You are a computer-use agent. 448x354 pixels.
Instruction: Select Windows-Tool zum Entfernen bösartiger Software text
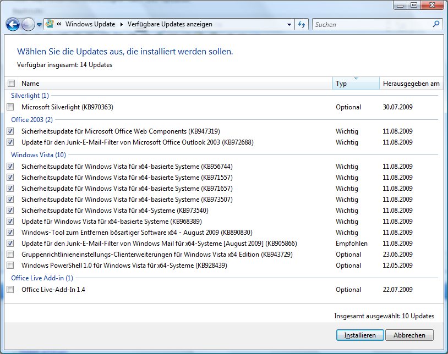point(137,232)
